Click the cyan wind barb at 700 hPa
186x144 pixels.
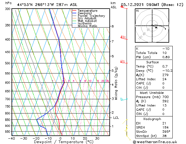[124, 99]
